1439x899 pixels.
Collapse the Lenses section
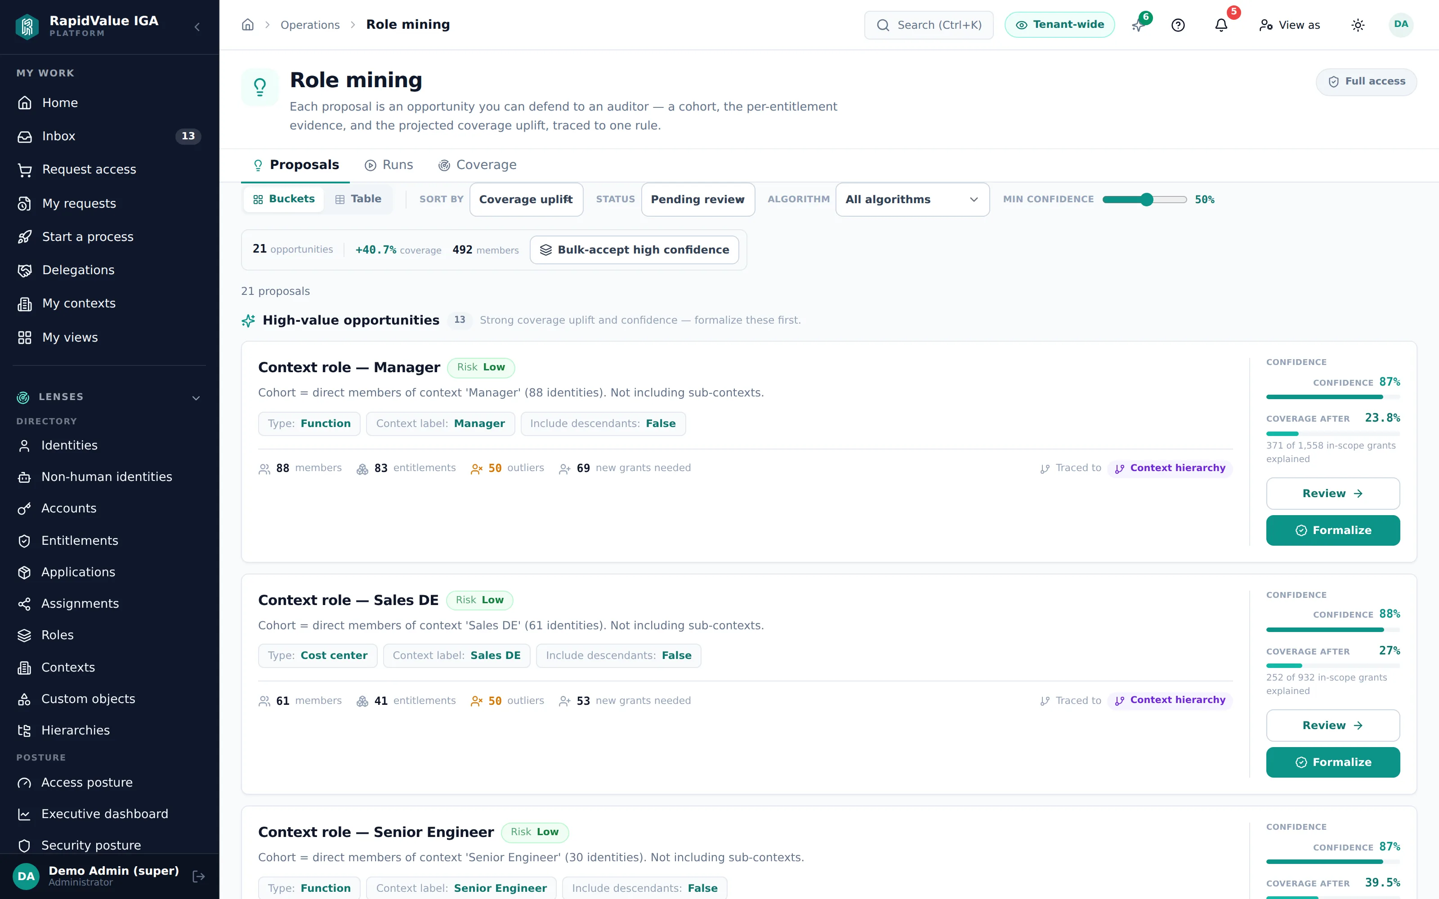click(196, 397)
